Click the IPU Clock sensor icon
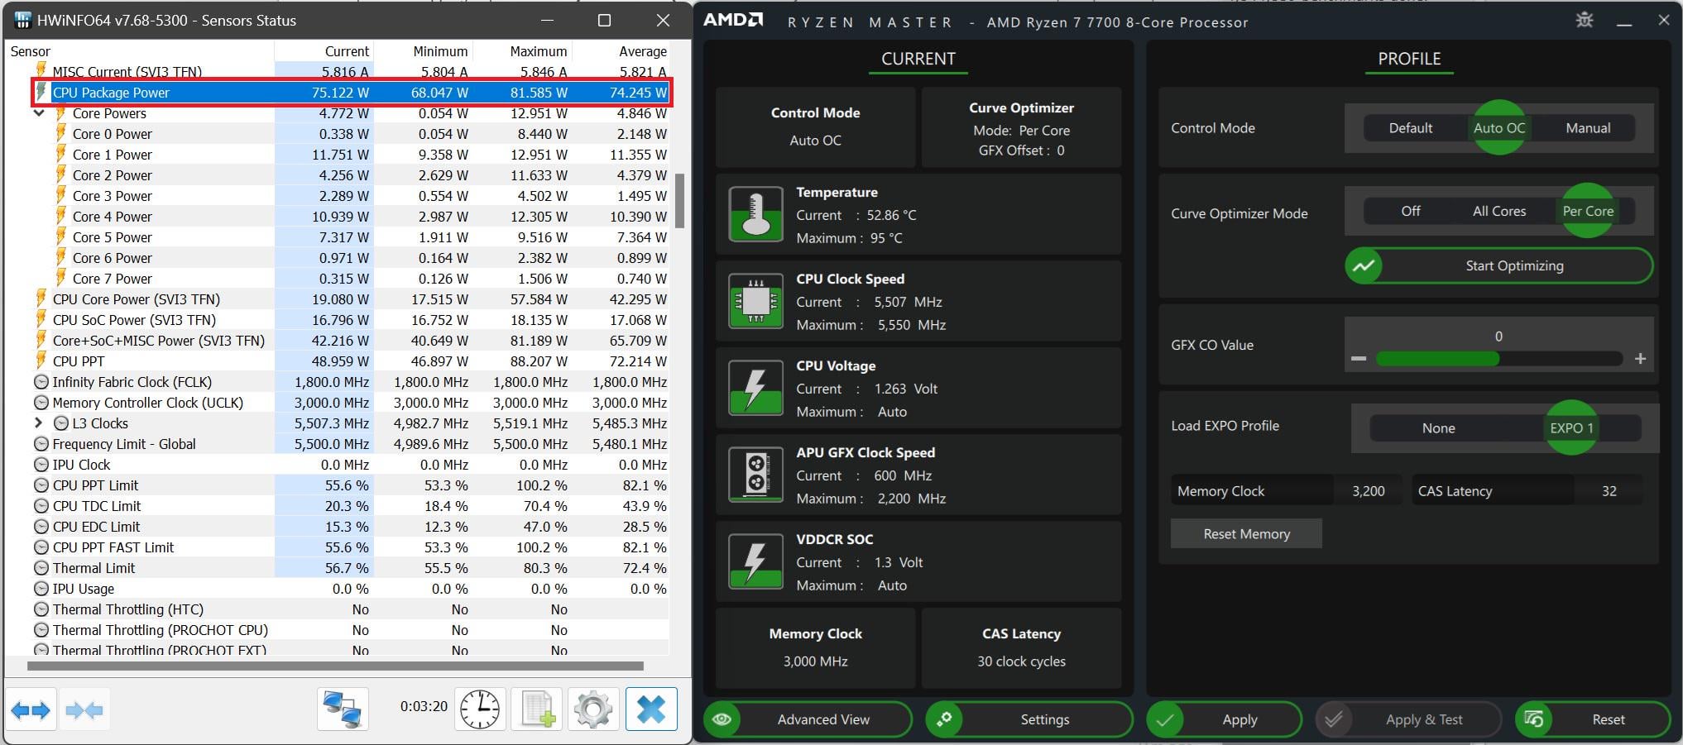The height and width of the screenshot is (745, 1683). coord(41,465)
